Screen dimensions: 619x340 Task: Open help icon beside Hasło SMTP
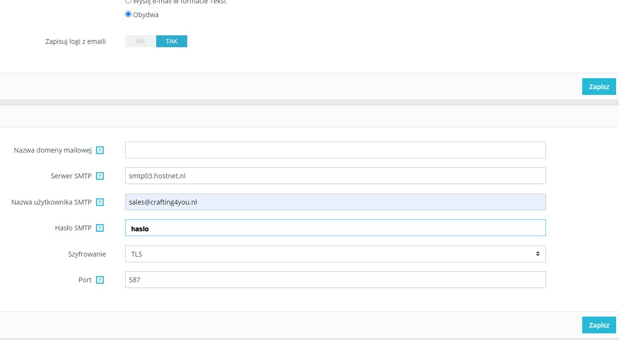(100, 228)
